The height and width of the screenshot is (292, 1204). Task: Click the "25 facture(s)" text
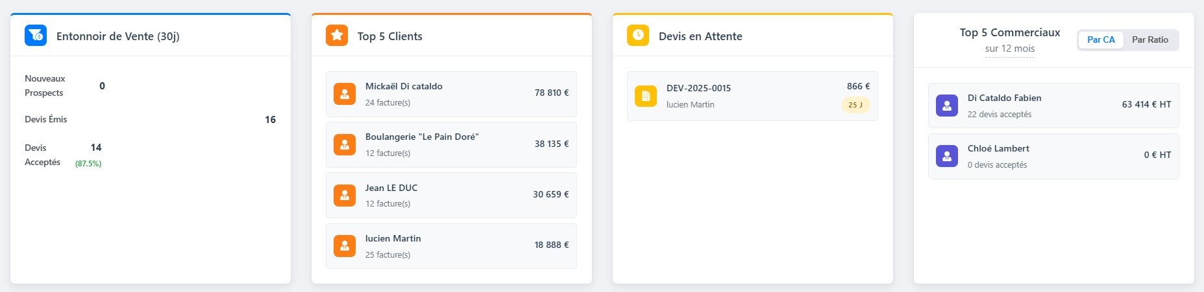[x=388, y=254]
